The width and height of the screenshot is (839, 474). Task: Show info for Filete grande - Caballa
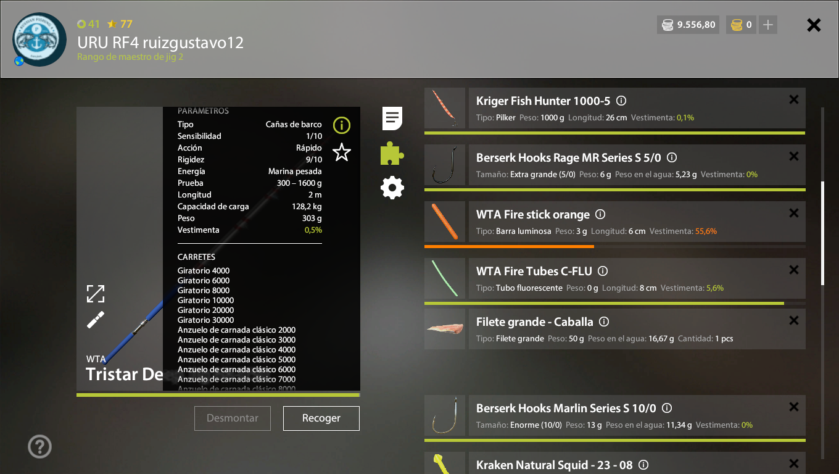pyautogui.click(x=604, y=322)
